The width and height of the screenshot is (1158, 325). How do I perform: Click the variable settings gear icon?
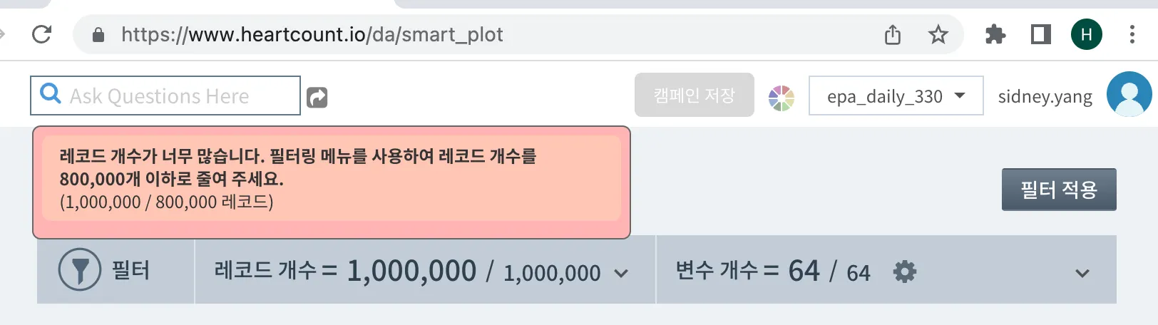[x=905, y=272]
